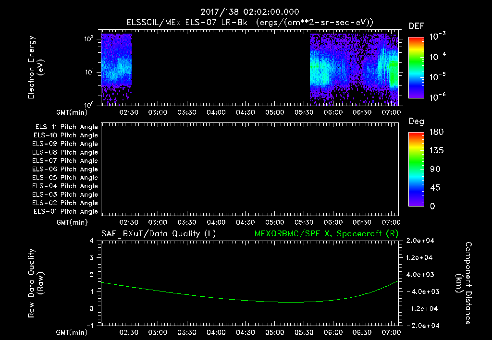Select the ELS-10 Pitch Angle row label
This screenshot has width=492, height=340.
[66, 135]
